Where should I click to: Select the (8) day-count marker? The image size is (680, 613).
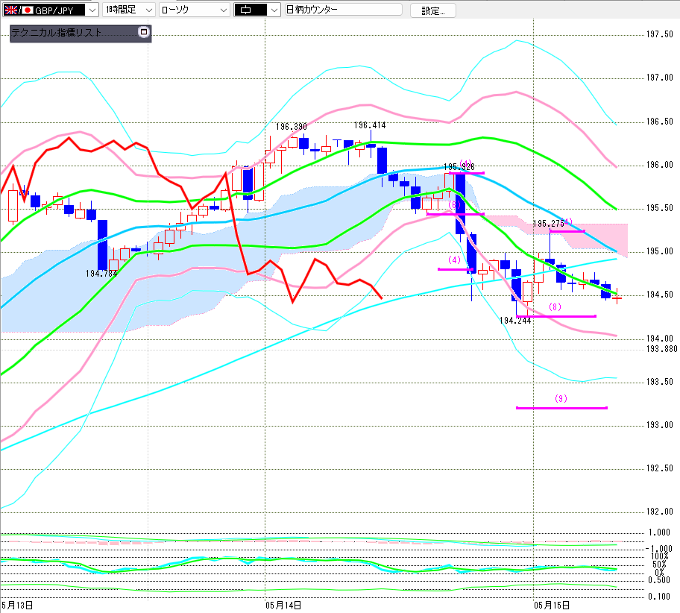point(555,307)
